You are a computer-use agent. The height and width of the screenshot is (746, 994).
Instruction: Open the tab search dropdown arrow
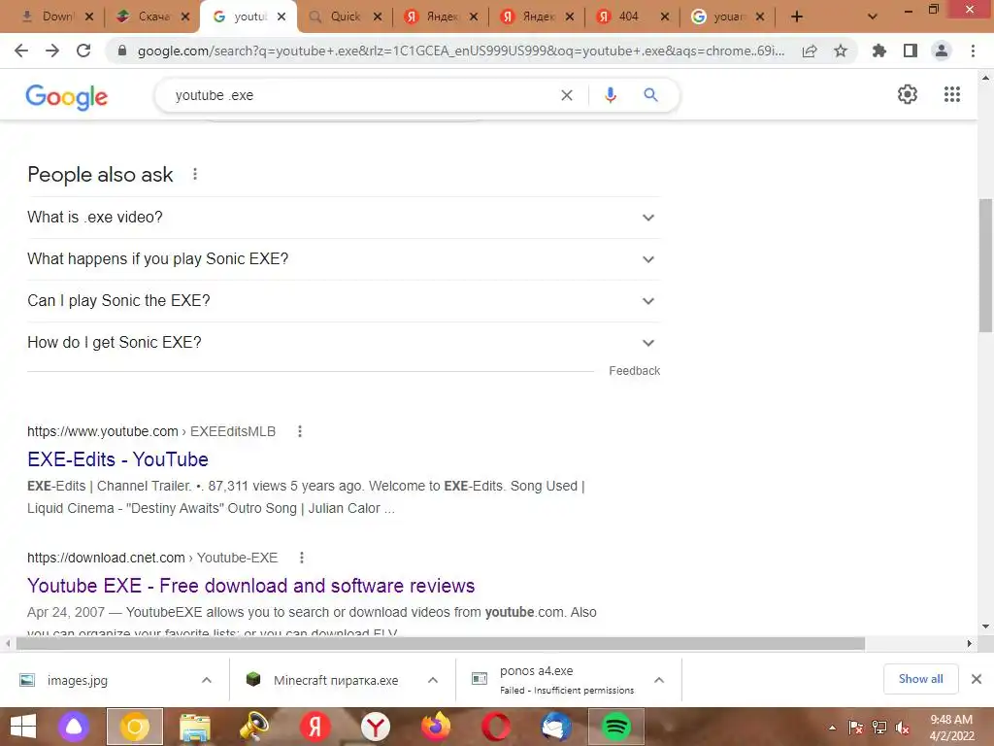[873, 17]
